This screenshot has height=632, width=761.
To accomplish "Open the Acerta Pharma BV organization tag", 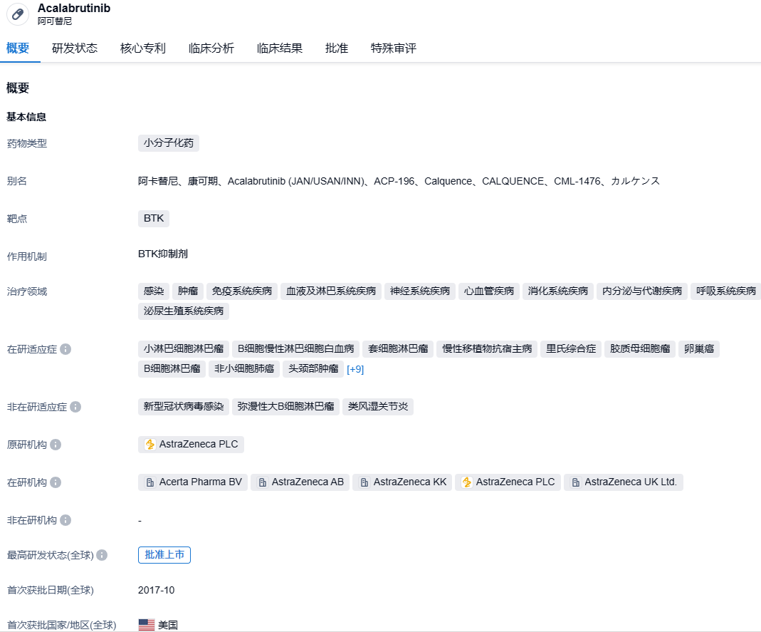I will tap(193, 482).
